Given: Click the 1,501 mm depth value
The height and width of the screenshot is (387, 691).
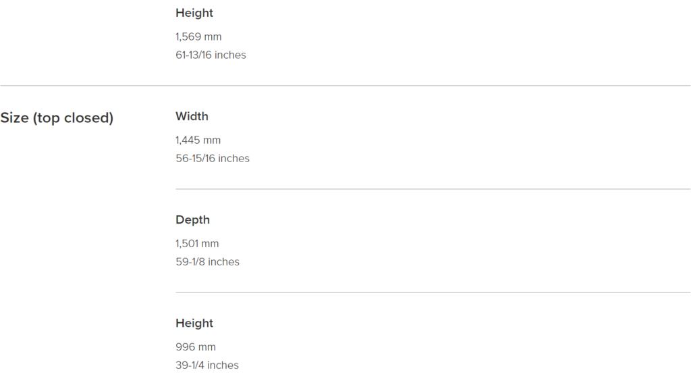Looking at the screenshot, I should [x=197, y=244].
